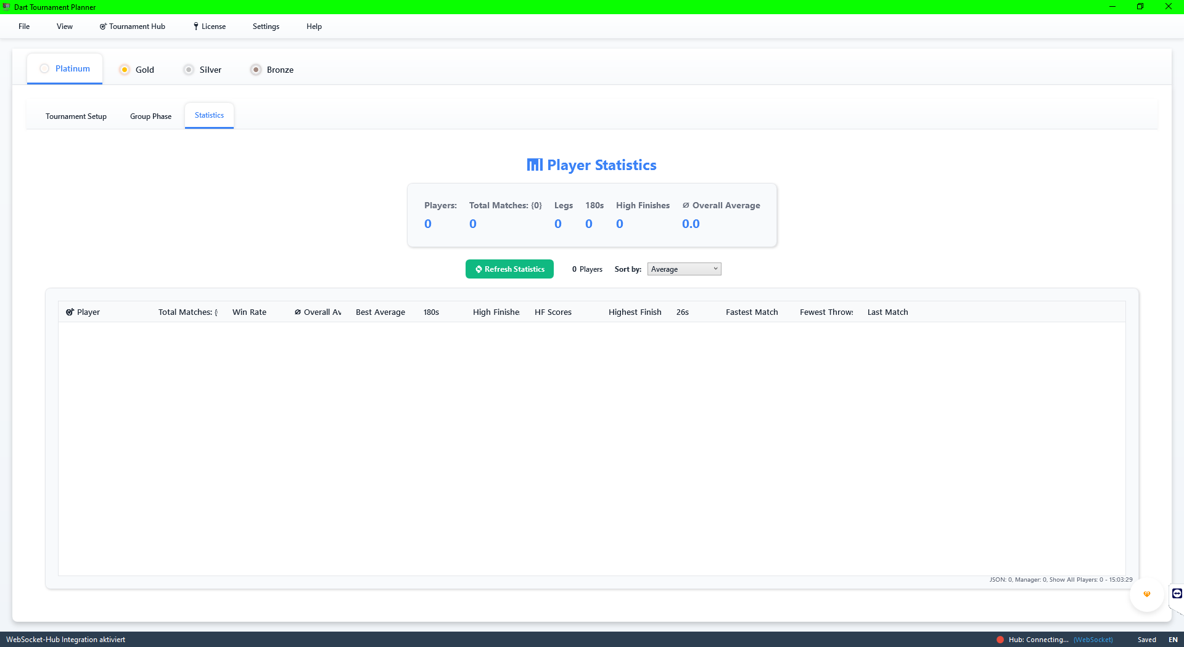Click the Dart Tournament Planner title bar icon
The image size is (1184, 647).
pos(7,7)
